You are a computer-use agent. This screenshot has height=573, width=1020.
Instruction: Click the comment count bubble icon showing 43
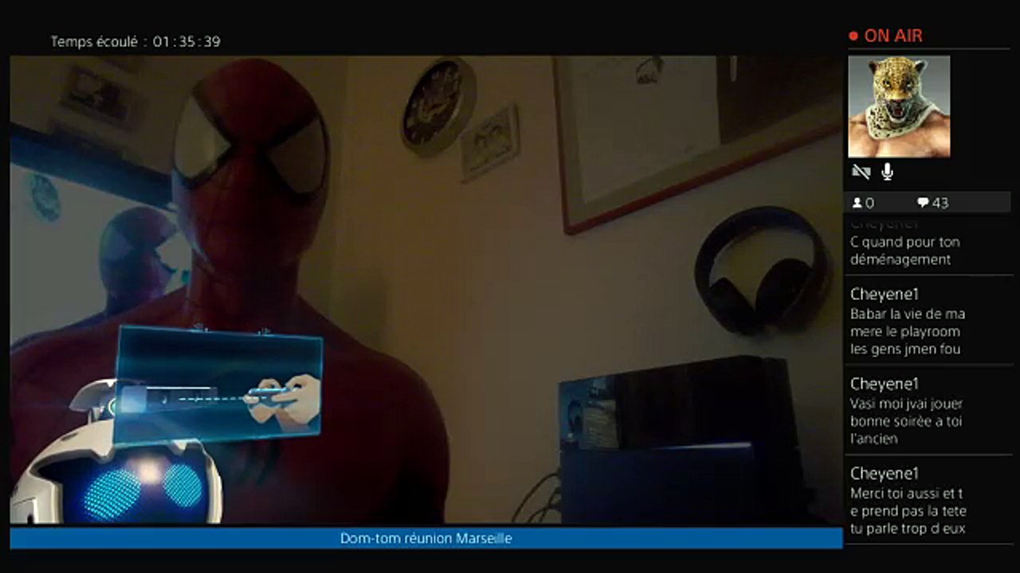923,203
